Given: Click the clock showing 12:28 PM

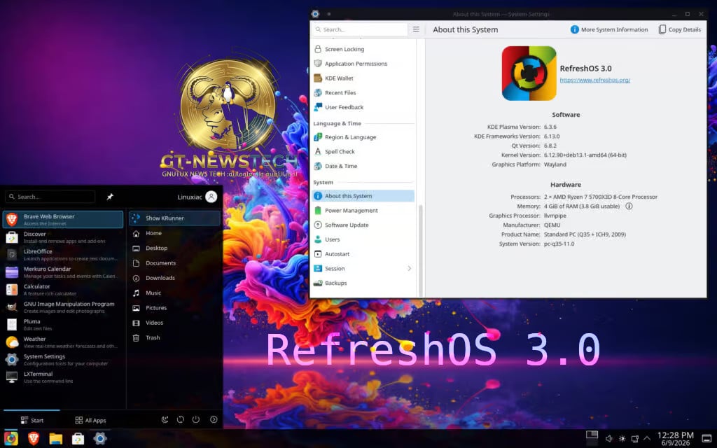Looking at the screenshot, I should [676, 439].
